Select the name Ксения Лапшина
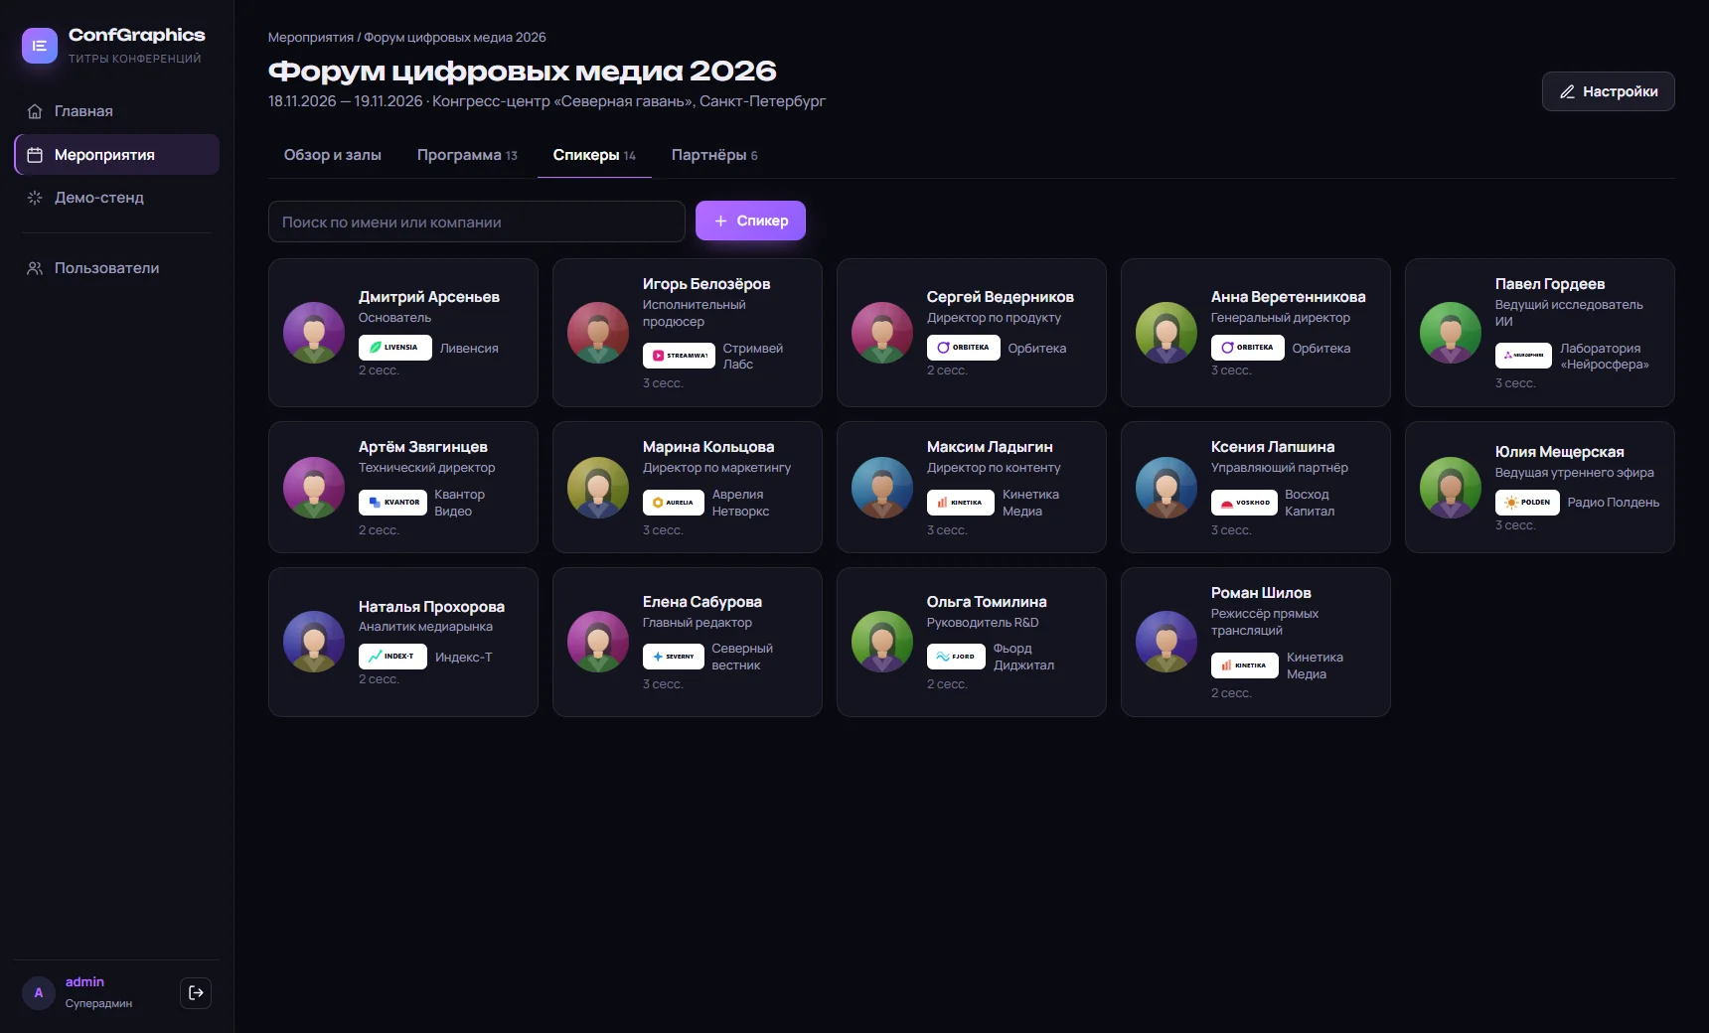The image size is (1709, 1033). (x=1273, y=447)
